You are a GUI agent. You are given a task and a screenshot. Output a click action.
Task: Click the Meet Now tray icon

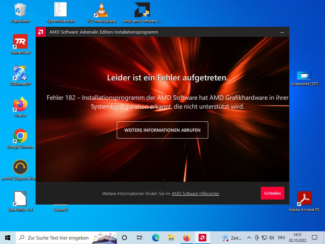click(256, 238)
